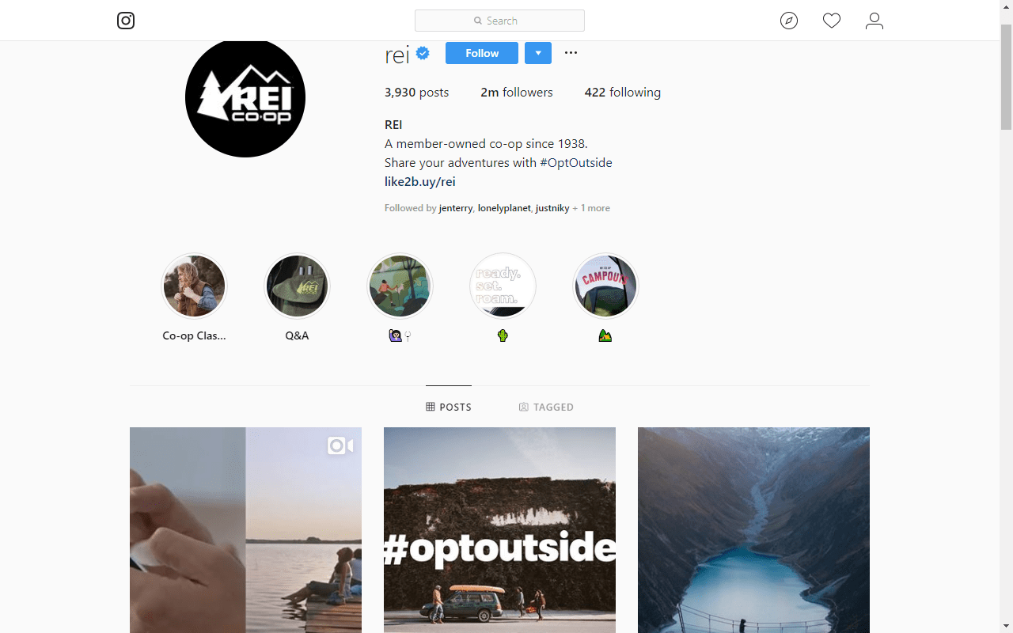
Task: Switch to the Posts tab
Action: (x=449, y=407)
